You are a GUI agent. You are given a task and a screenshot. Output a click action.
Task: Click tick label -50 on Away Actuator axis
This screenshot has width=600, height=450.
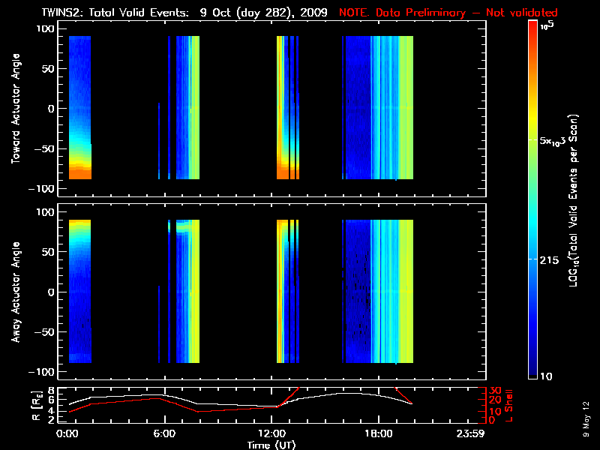tap(44, 332)
